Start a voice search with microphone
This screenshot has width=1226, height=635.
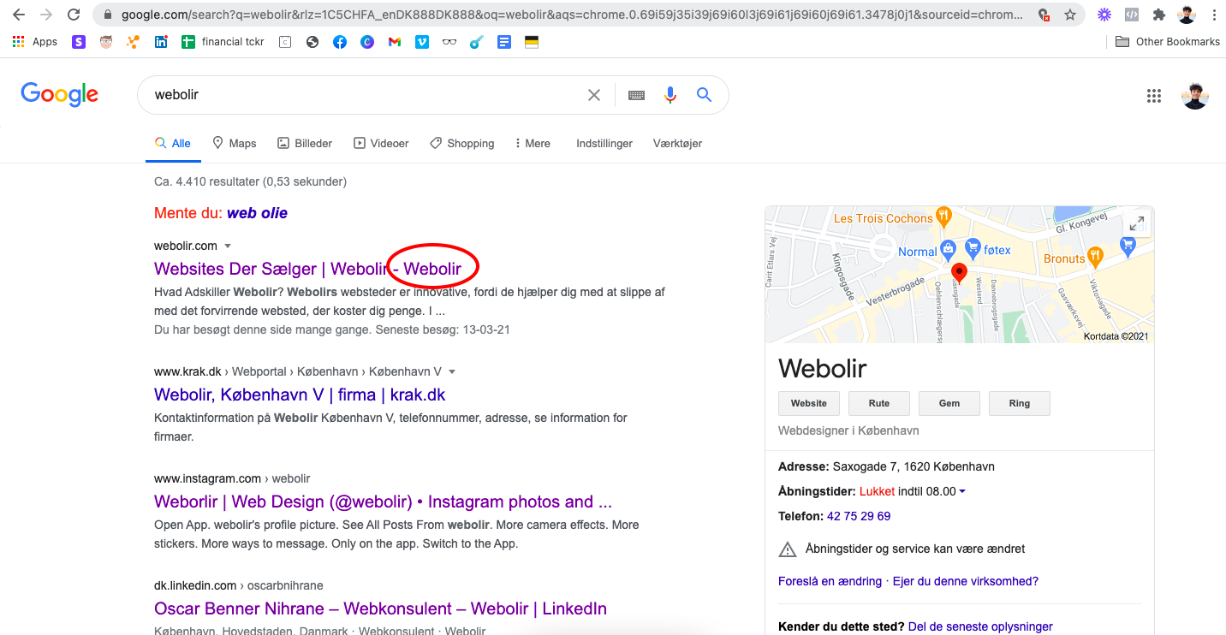pyautogui.click(x=670, y=95)
